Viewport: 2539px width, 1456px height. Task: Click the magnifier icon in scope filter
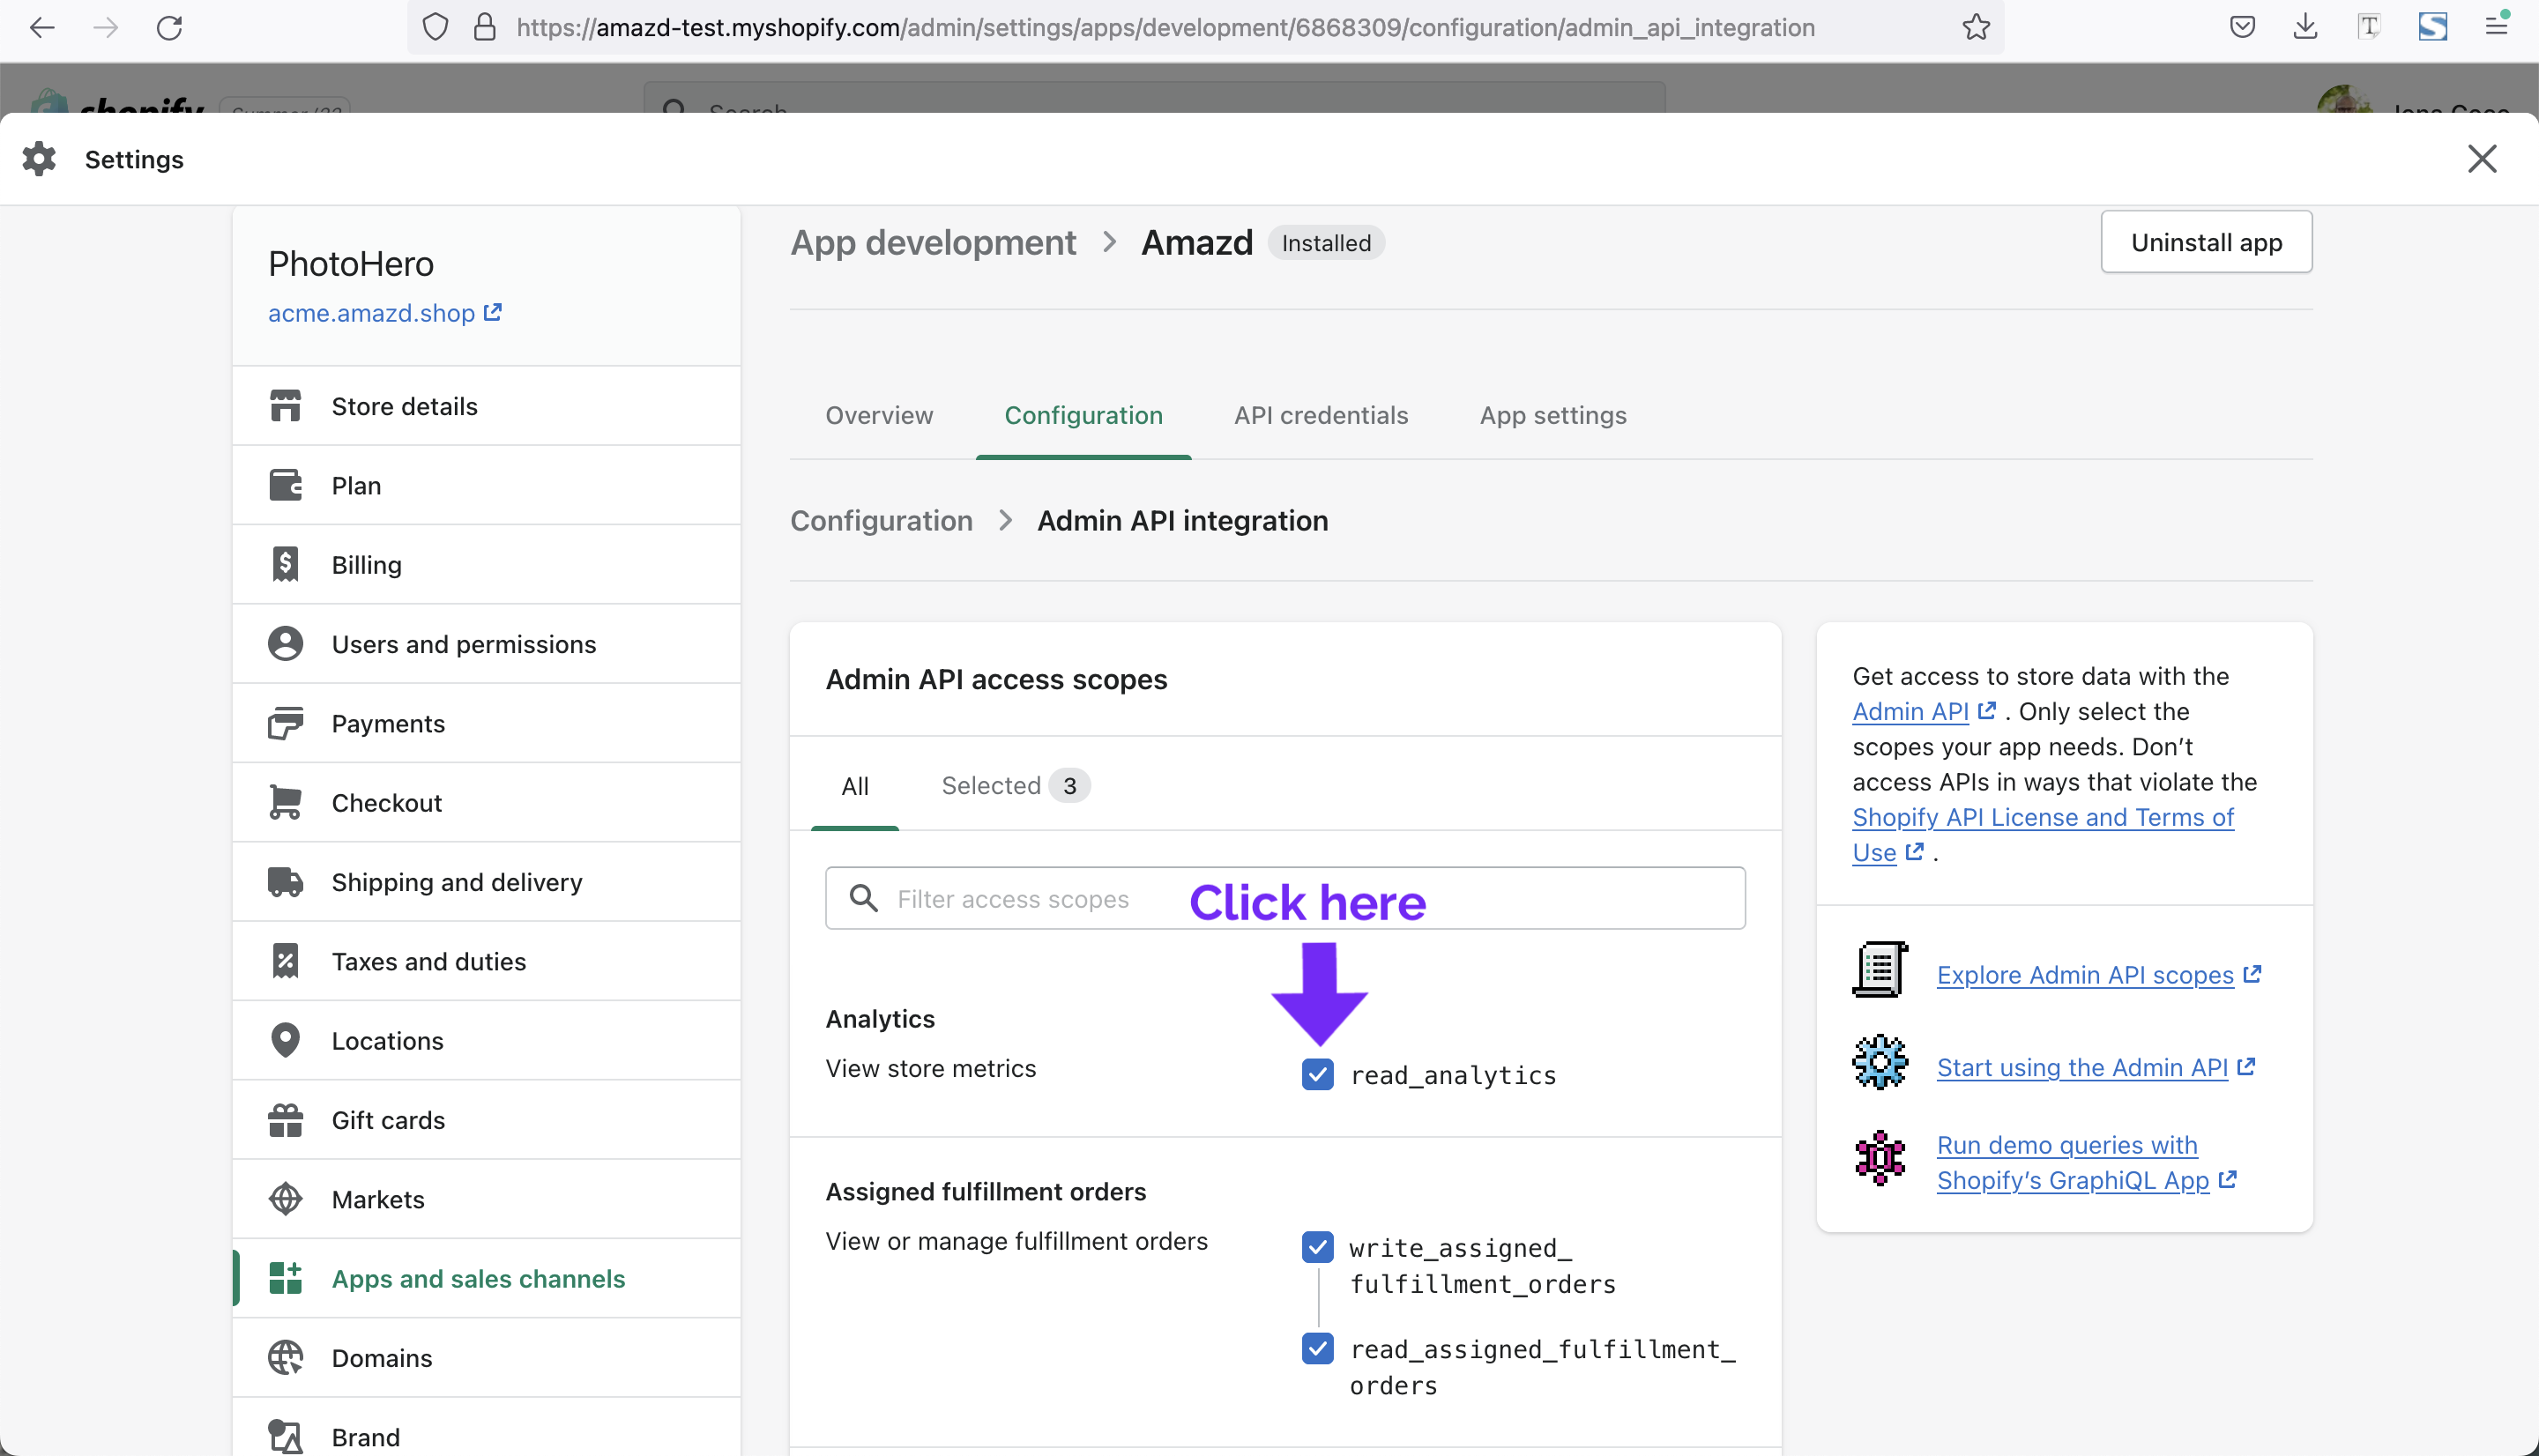[863, 898]
